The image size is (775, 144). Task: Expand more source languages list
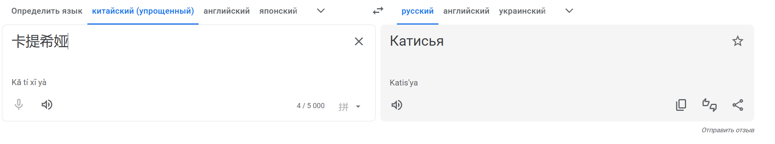coord(321,11)
